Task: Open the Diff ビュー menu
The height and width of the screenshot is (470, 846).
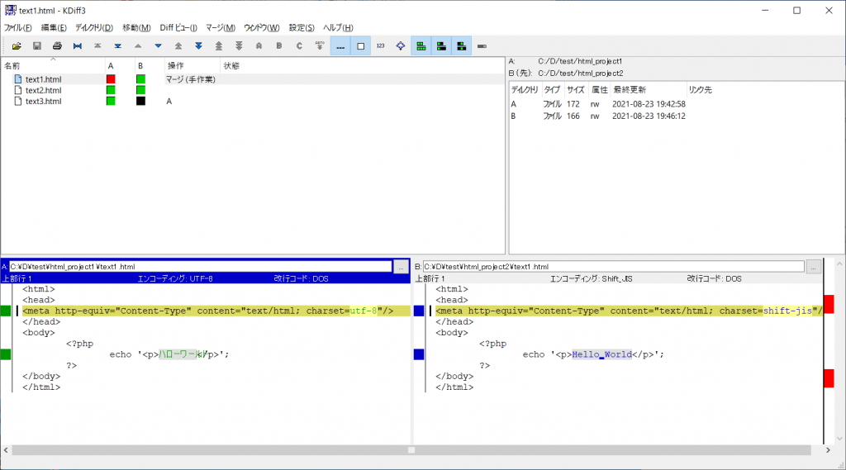Action: pos(177,28)
